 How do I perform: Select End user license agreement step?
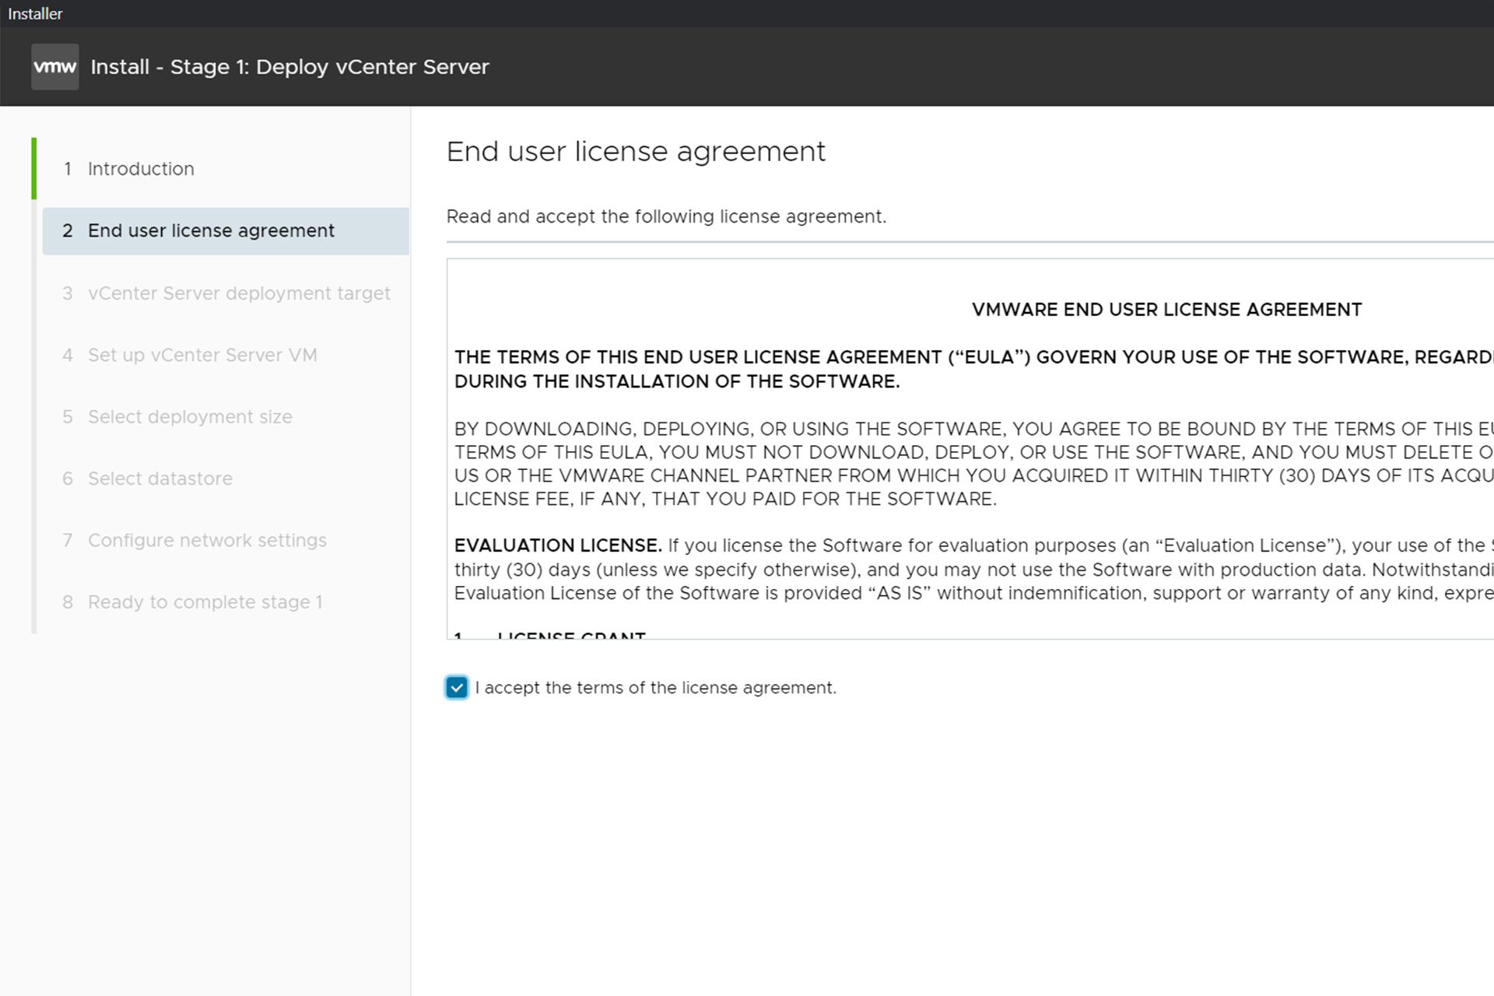click(x=226, y=231)
